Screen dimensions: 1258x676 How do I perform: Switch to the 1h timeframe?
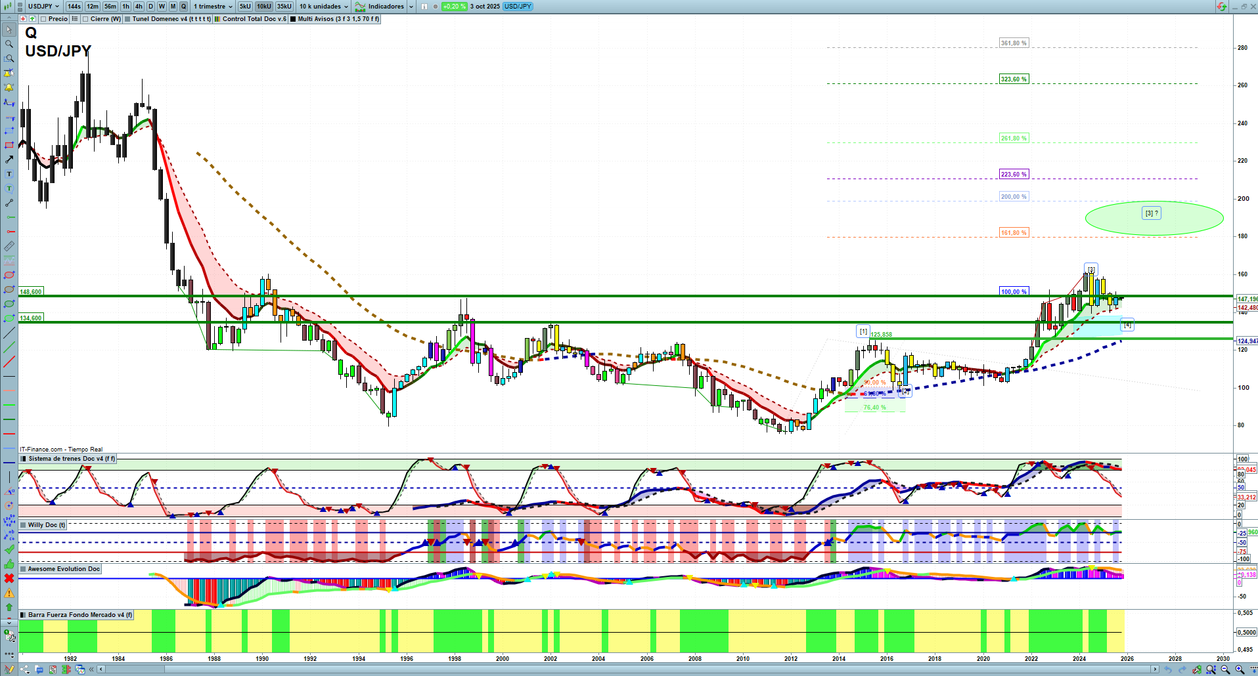coord(125,7)
